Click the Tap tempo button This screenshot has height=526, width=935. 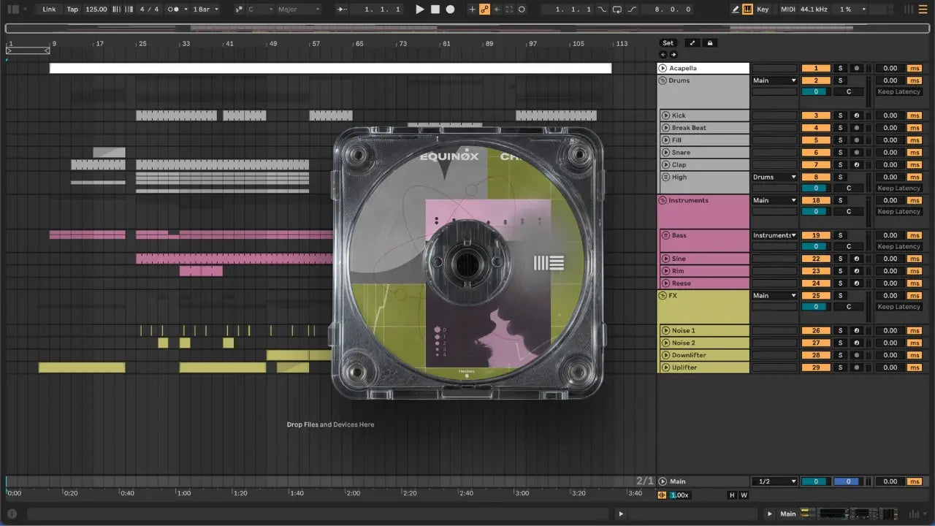[72, 9]
